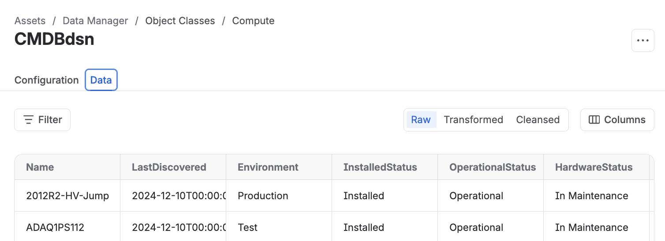Click Operational status in ADAQ1PS112 row
The image size is (665, 241).
pos(491,227)
